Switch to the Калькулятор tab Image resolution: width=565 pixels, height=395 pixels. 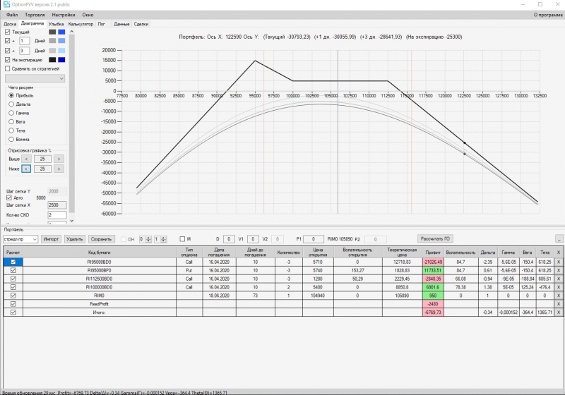[81, 24]
